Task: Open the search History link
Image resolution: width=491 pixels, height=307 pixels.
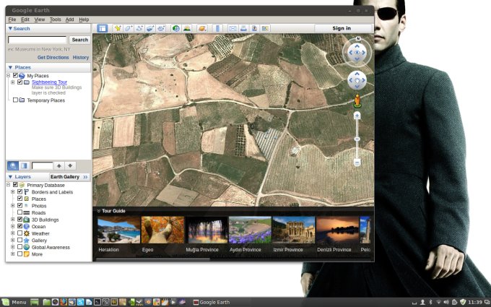Action: [81, 57]
